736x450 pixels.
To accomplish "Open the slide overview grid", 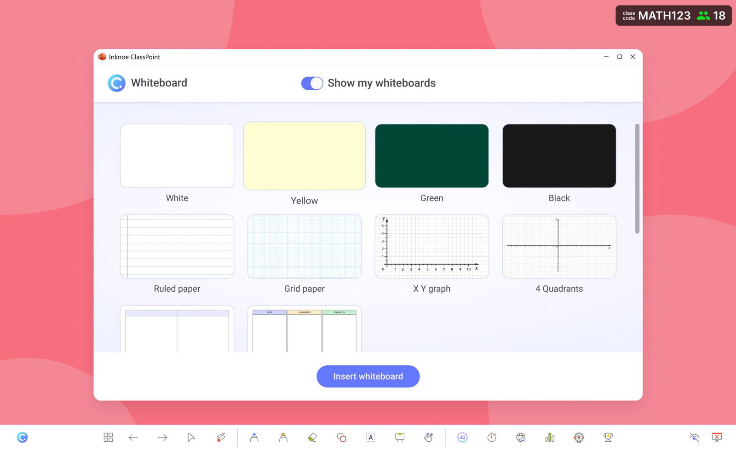I will [108, 437].
